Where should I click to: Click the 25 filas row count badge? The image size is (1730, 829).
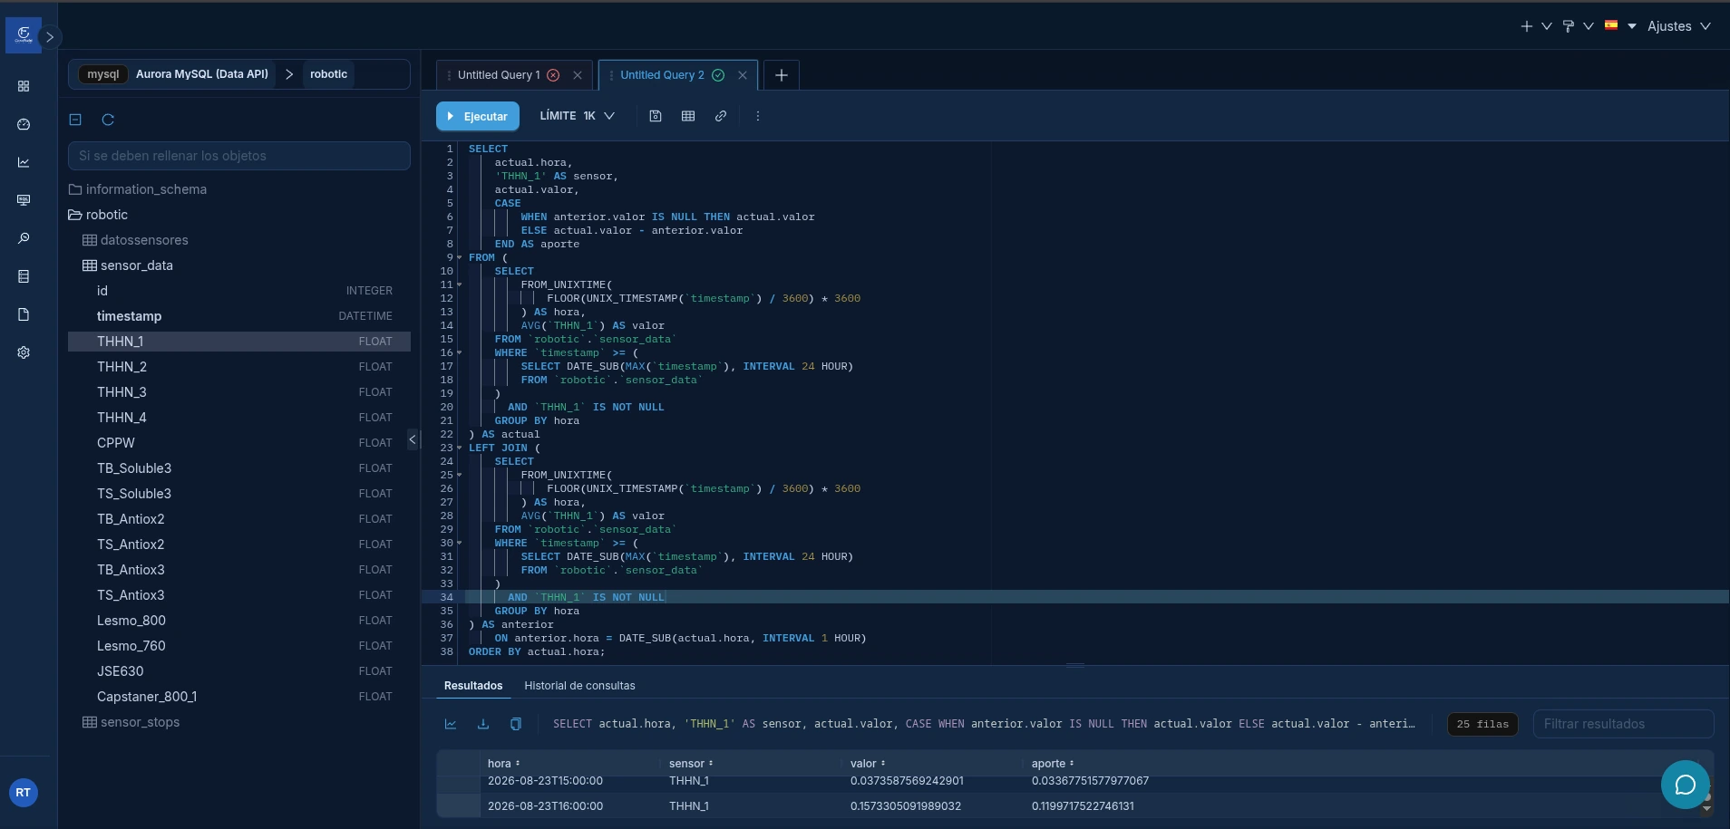coord(1482,724)
